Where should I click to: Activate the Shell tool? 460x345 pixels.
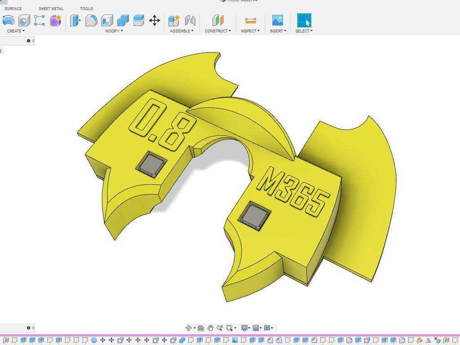click(107, 21)
